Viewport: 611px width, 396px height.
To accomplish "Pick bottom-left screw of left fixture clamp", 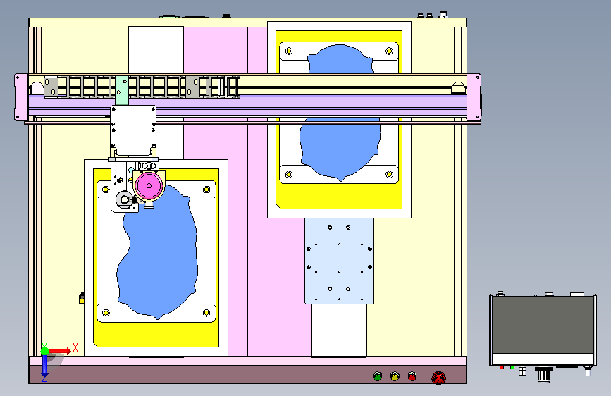I will tap(106, 313).
